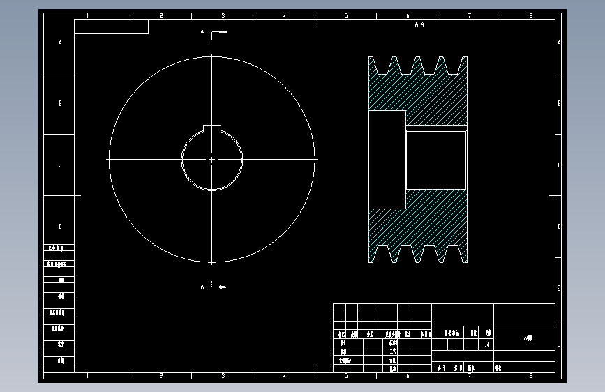Click zone letter B in the left margin
Viewport: 605px width, 392px height.
click(x=60, y=103)
